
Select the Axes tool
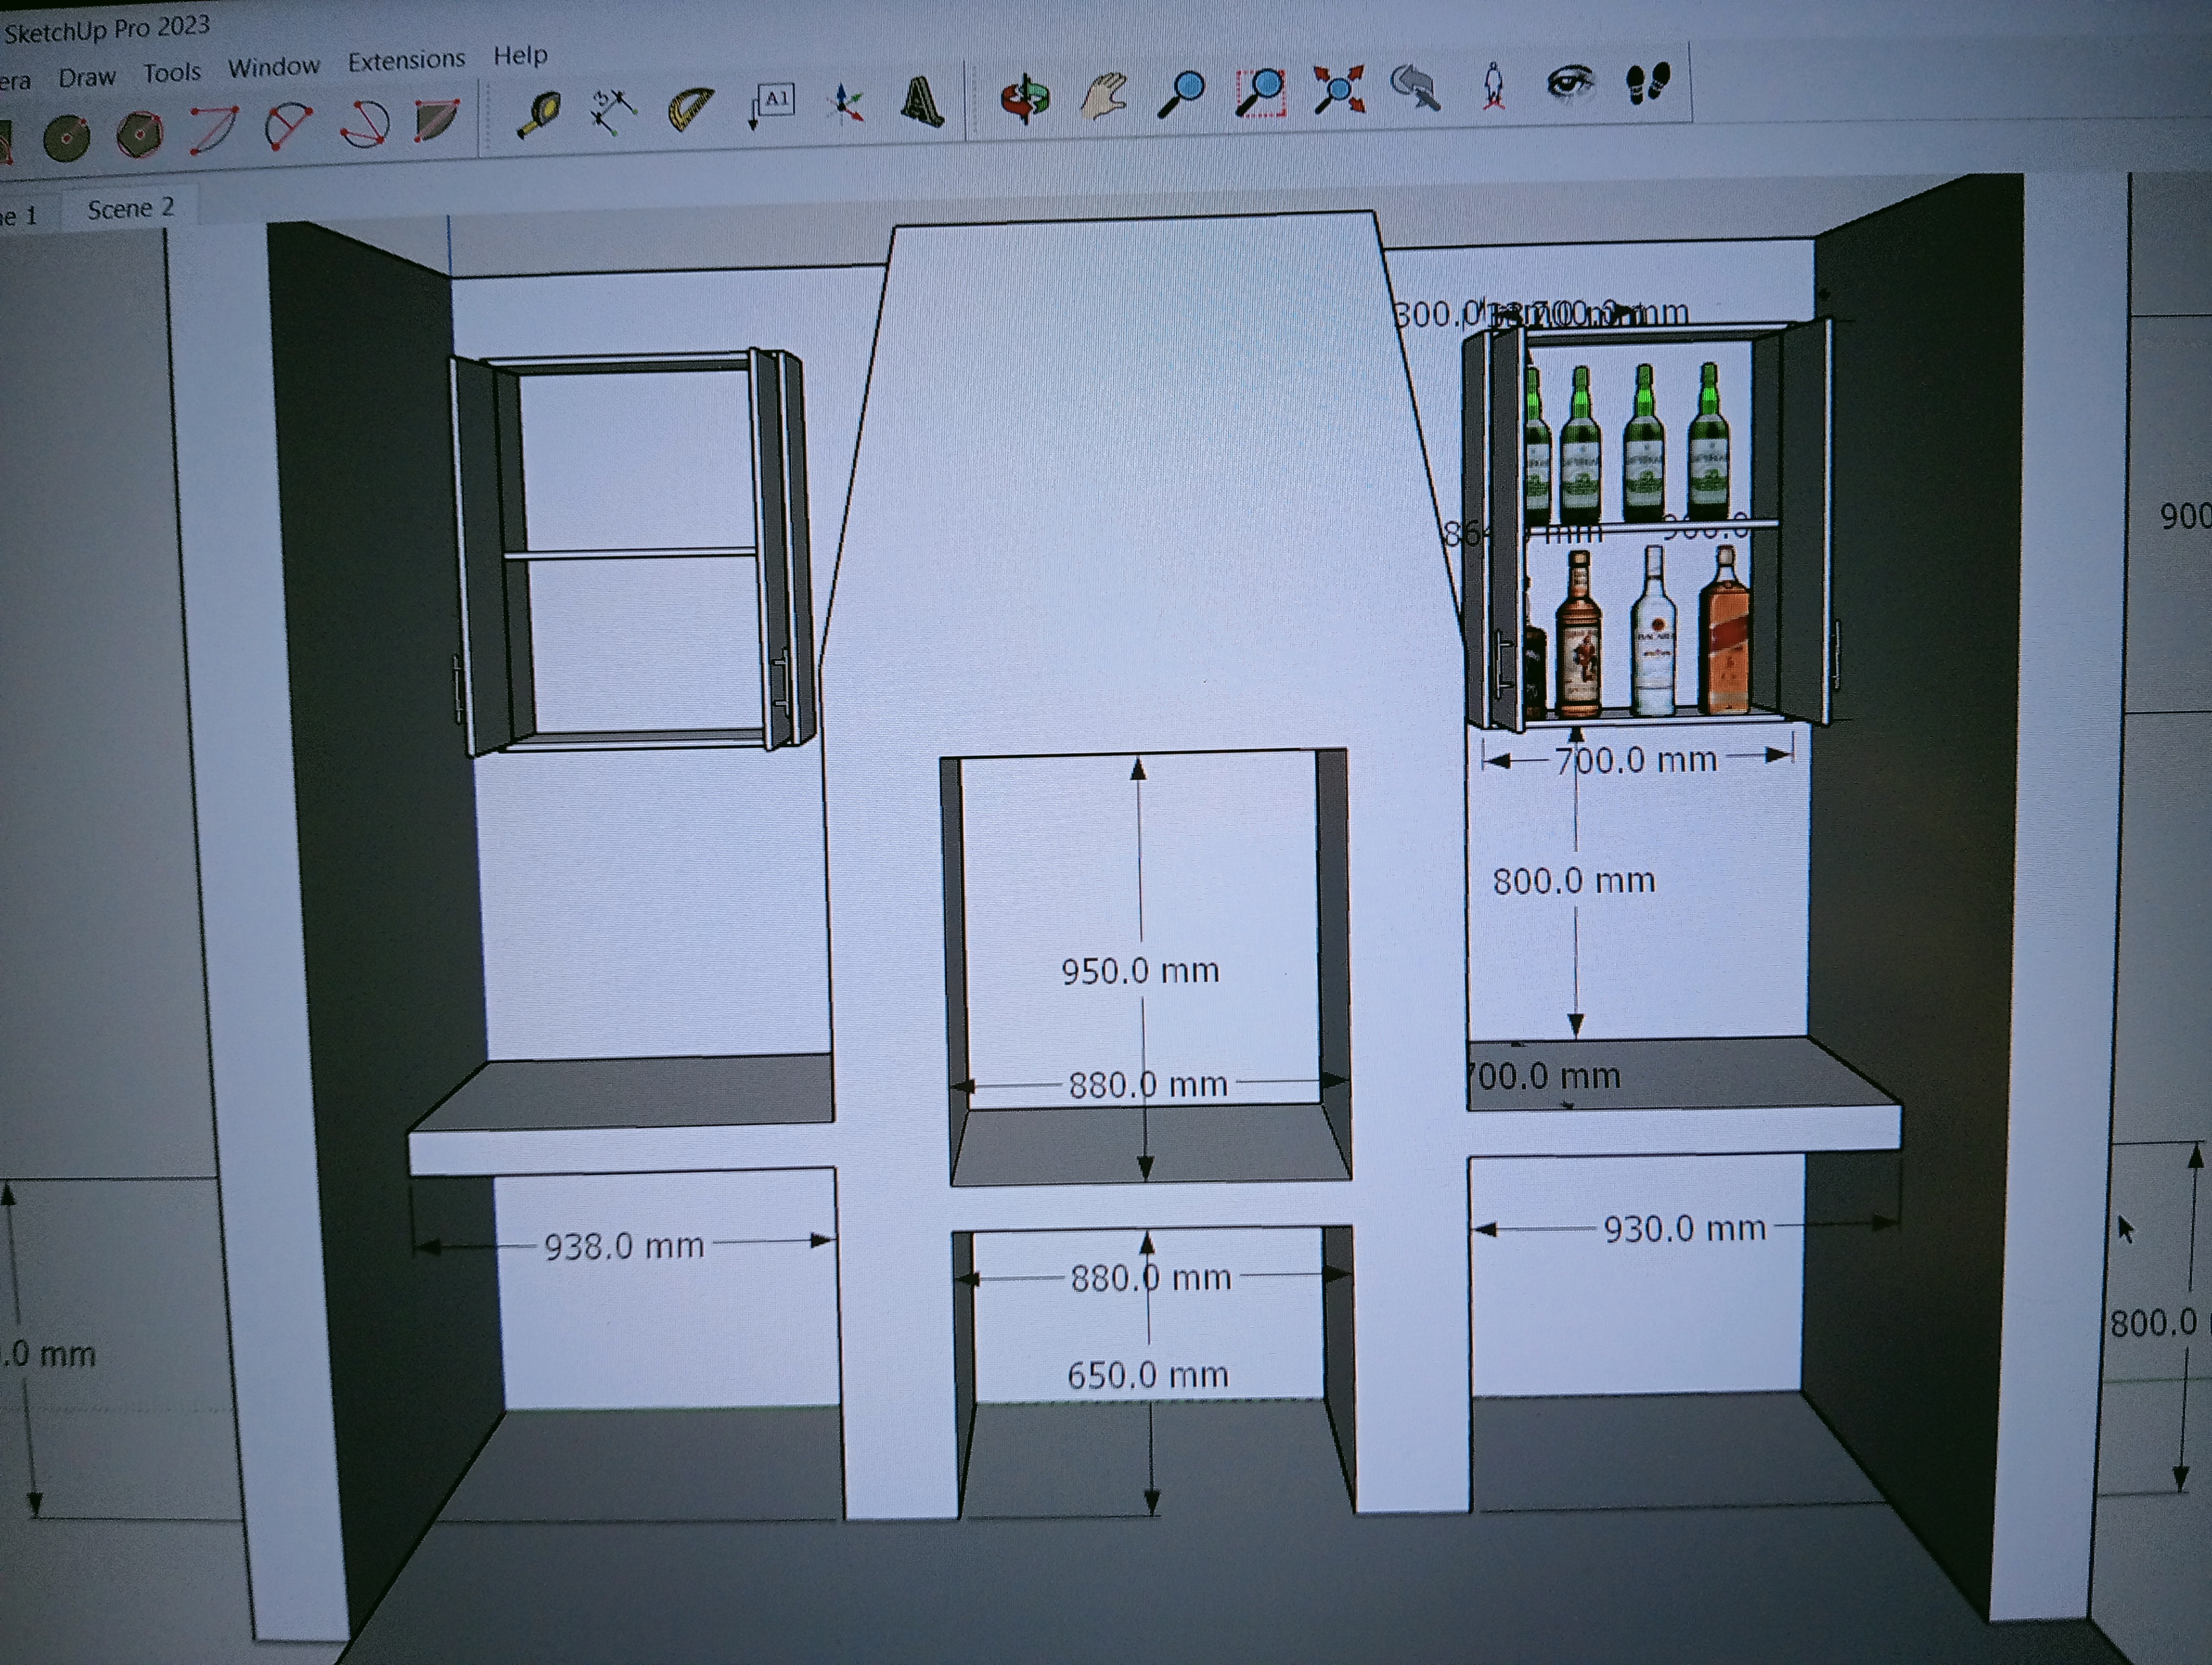pos(846,104)
